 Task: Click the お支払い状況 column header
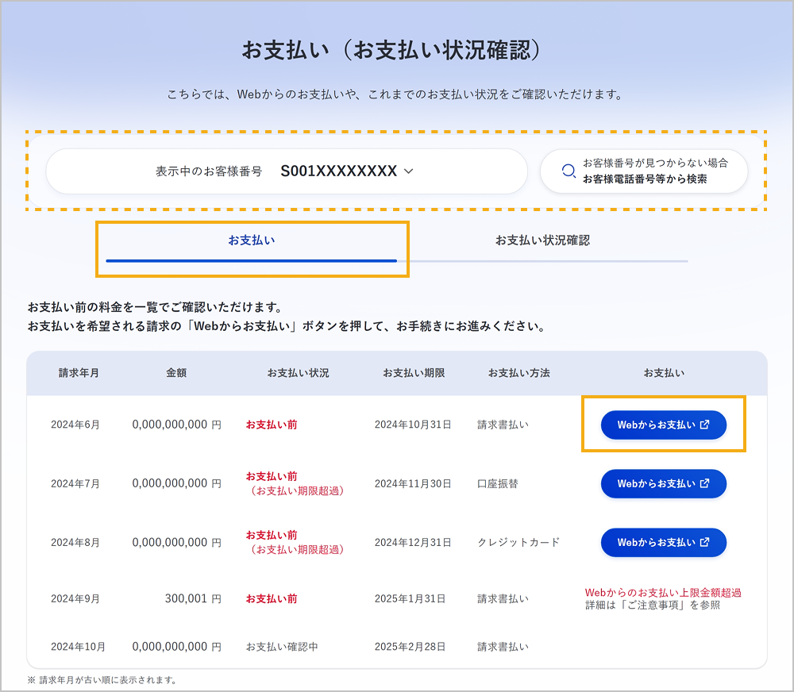(x=298, y=373)
